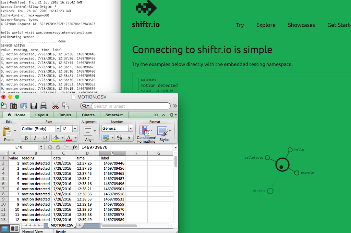Open the General number format dropdown
Image resolution: width=351 pixels, height=233 pixels.
[x=131, y=128]
